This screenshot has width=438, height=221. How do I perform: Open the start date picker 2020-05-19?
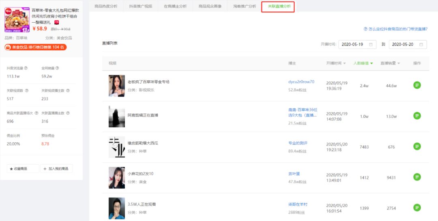[357, 45]
